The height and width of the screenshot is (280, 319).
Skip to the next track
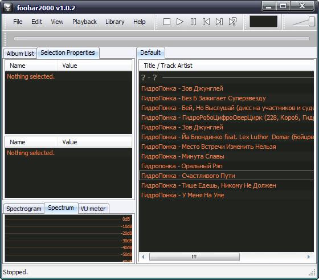click(x=219, y=22)
